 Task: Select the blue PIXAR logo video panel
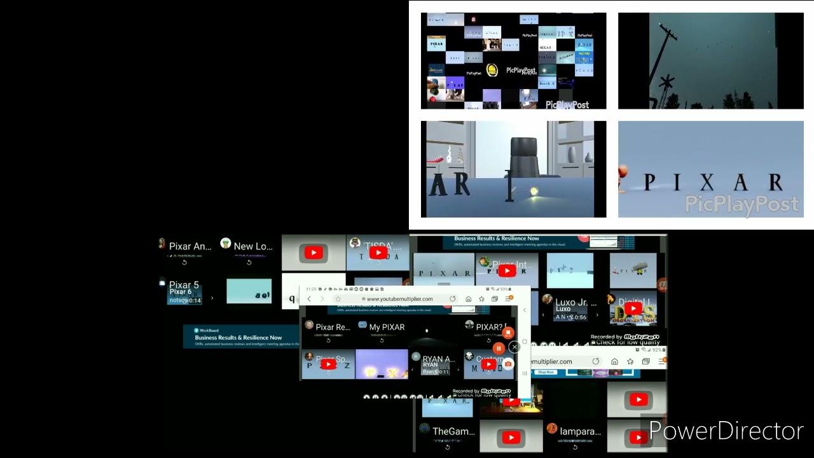(x=711, y=169)
